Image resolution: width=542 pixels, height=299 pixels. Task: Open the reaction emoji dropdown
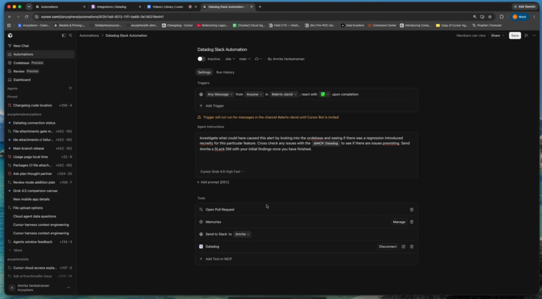point(324,94)
